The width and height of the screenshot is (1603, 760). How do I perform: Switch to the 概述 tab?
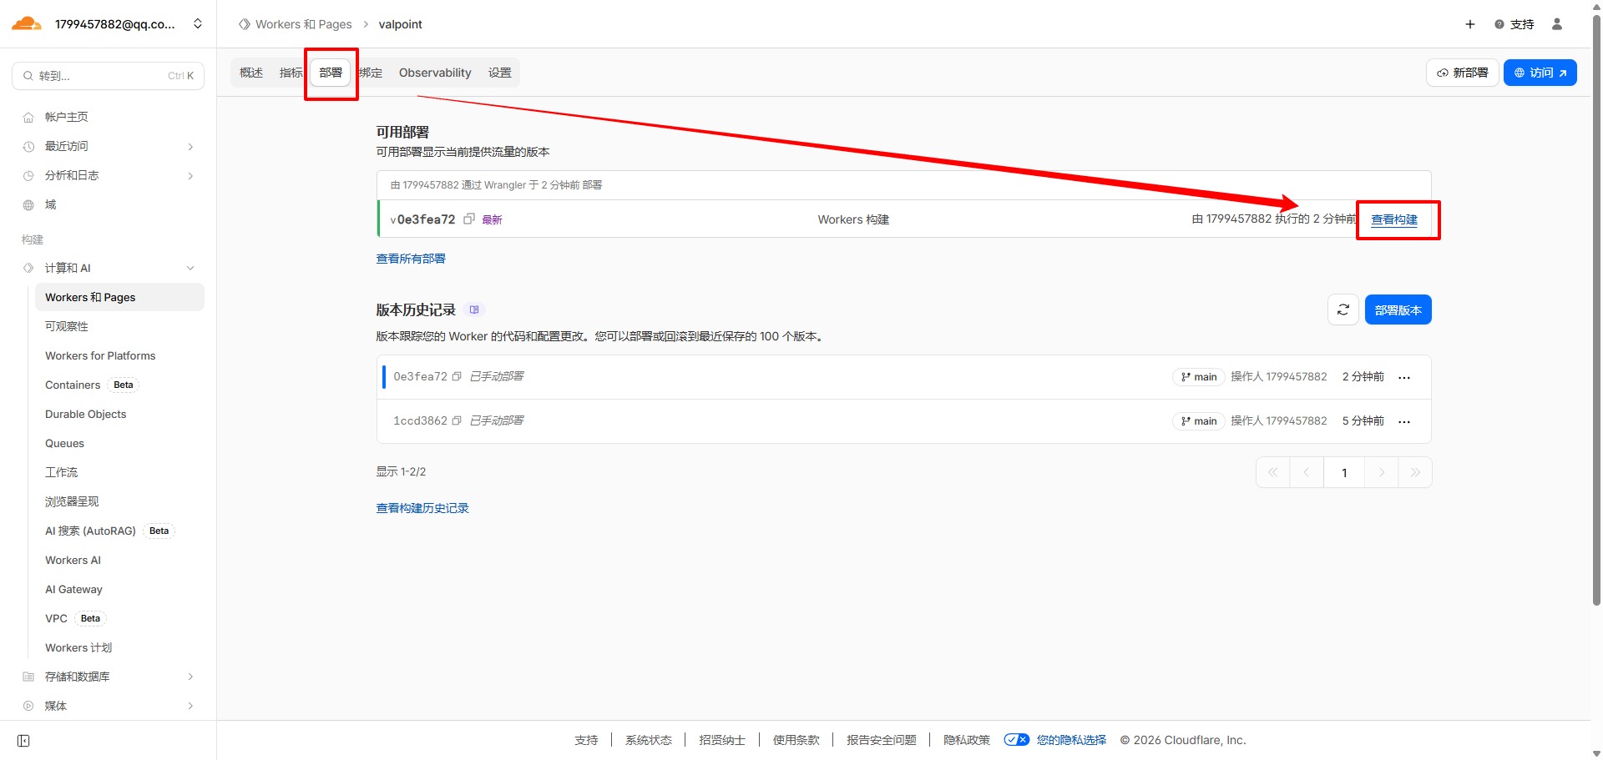(x=251, y=73)
